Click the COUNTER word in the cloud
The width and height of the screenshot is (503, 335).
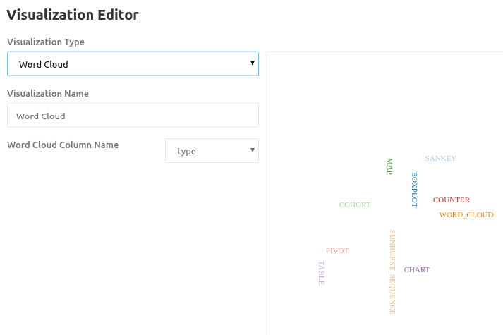[451, 200]
